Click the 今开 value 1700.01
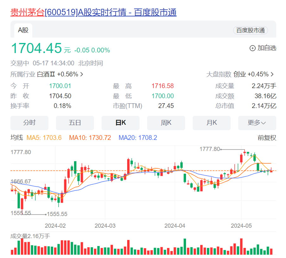The height and width of the screenshot is (258, 286). coord(60,86)
